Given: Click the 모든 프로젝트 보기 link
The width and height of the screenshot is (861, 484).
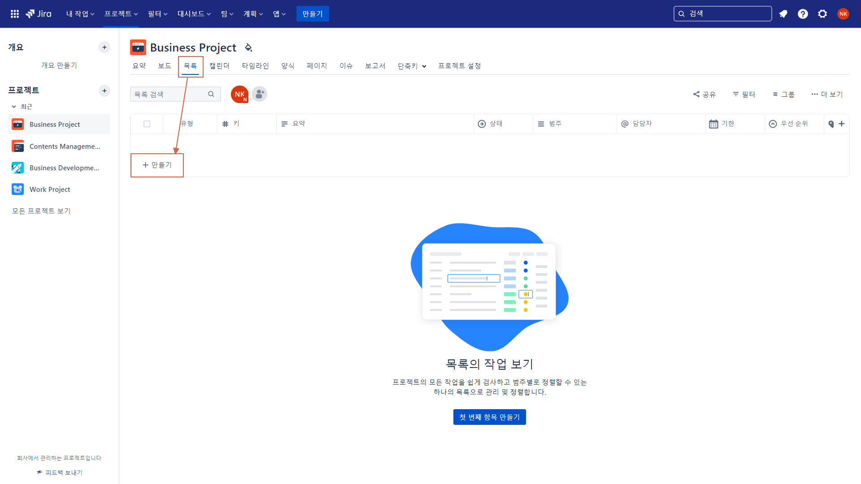Looking at the screenshot, I should pyautogui.click(x=41, y=211).
